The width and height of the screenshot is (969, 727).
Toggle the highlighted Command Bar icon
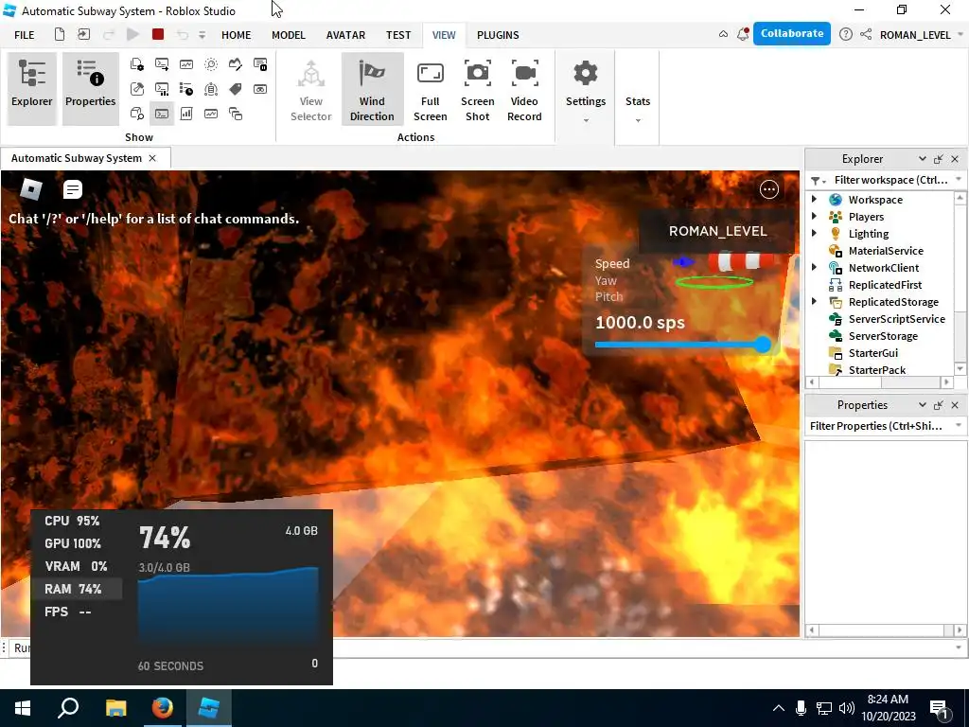[x=162, y=114]
